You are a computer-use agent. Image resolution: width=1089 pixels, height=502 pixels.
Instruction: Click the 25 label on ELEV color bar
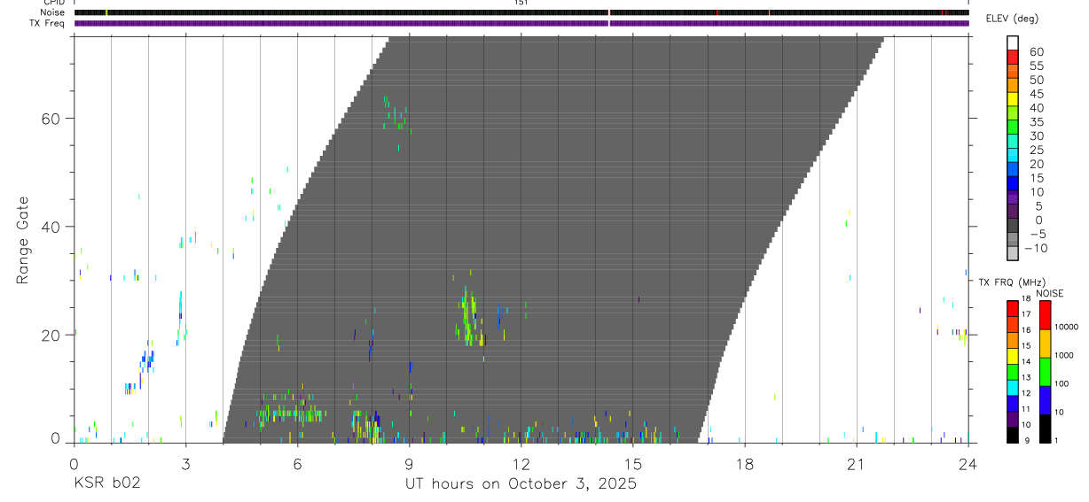[1036, 151]
